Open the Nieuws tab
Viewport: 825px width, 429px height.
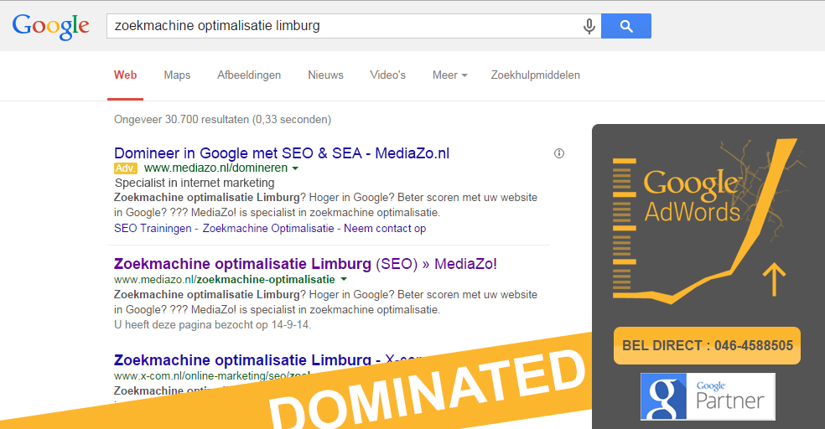click(x=325, y=75)
